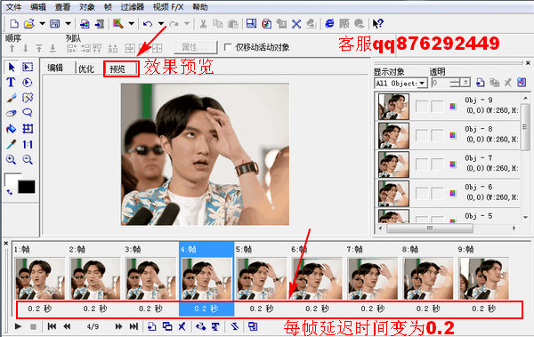Click the white foreground color swatch
This screenshot has height=337, width=534.
click(11, 179)
